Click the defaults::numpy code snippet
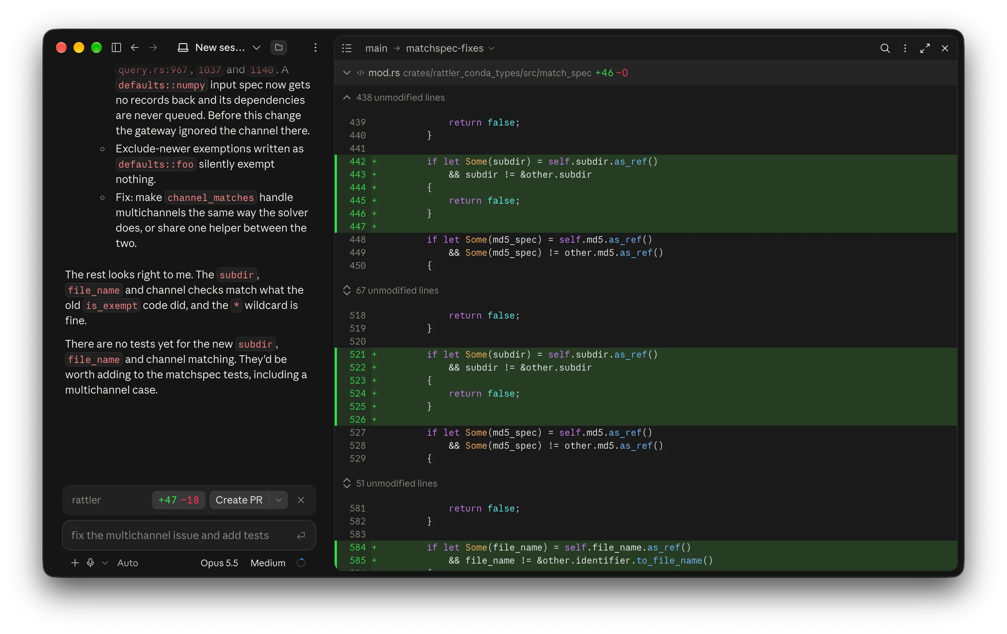 (162, 85)
